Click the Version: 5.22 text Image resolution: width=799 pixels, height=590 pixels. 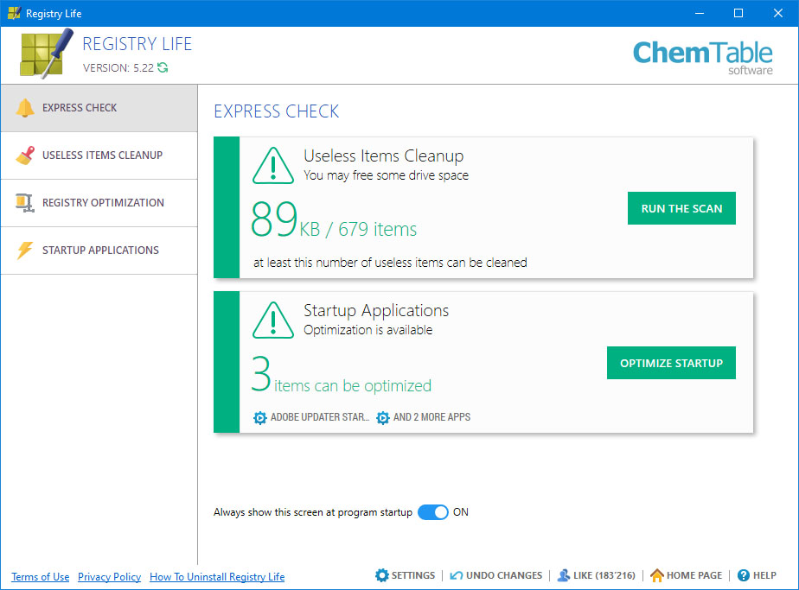point(118,68)
